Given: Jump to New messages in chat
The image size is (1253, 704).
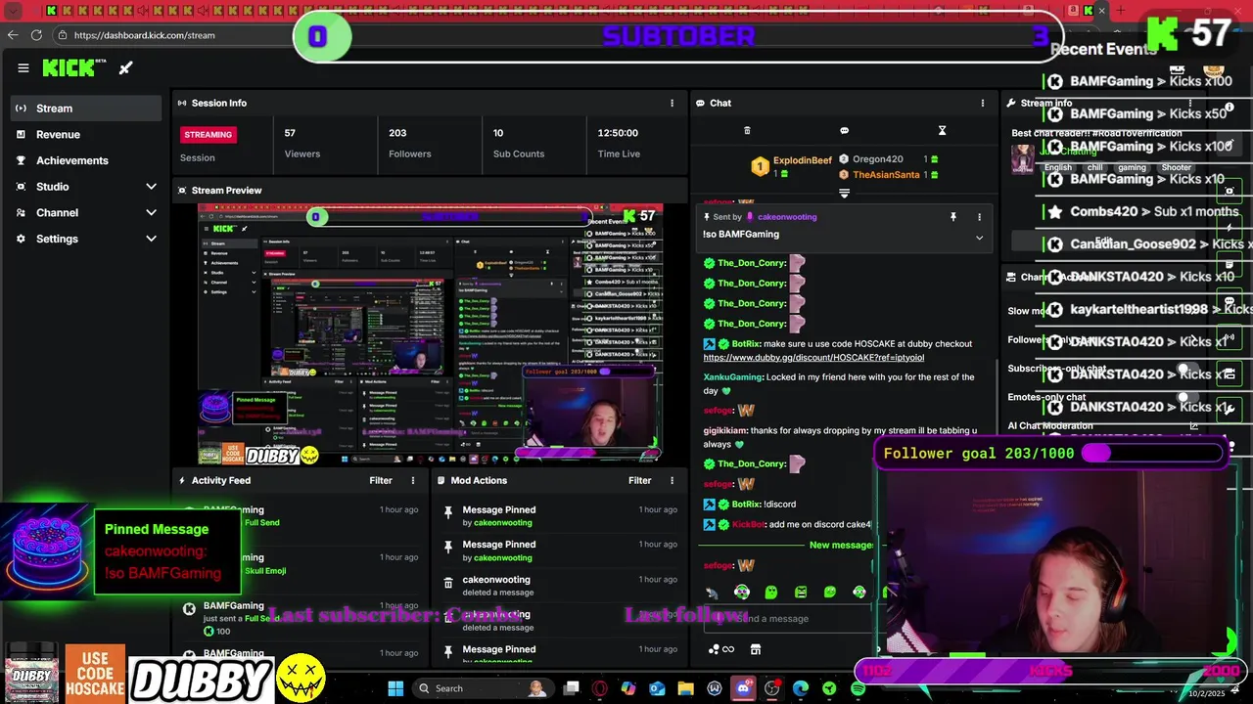Looking at the screenshot, I should pos(841,545).
